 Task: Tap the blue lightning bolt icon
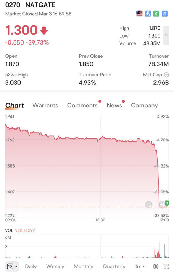click(148, 14)
